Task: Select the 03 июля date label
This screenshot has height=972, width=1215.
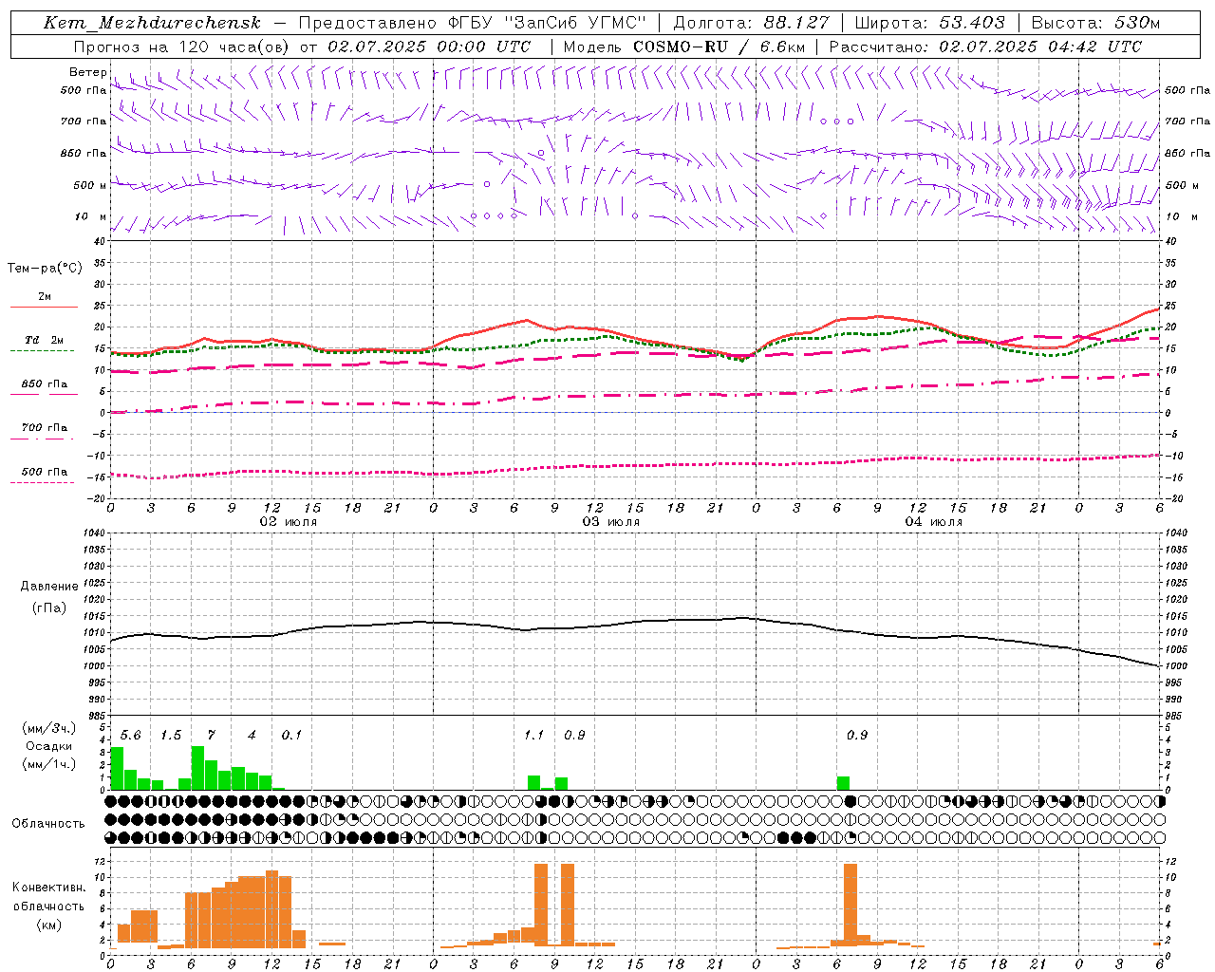Action: tap(611, 522)
